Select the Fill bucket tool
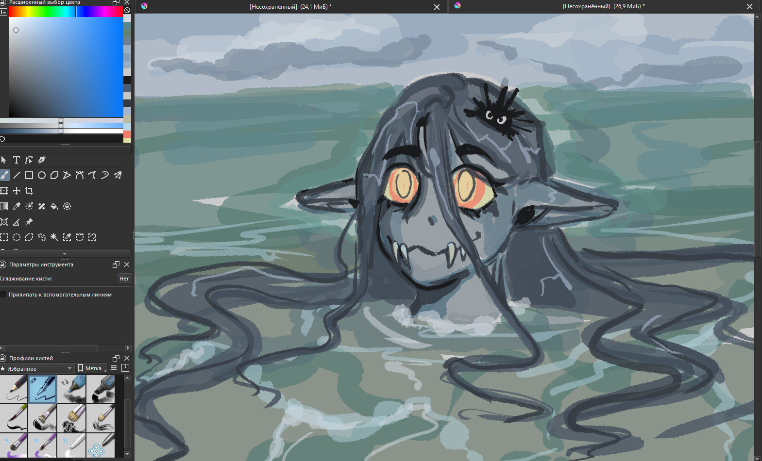The width and height of the screenshot is (762, 461). click(x=54, y=206)
